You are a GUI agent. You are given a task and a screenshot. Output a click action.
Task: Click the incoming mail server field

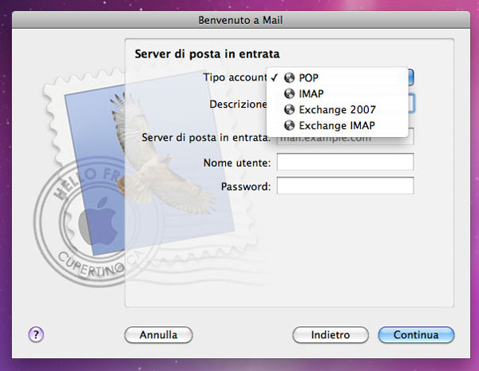pyautogui.click(x=345, y=137)
